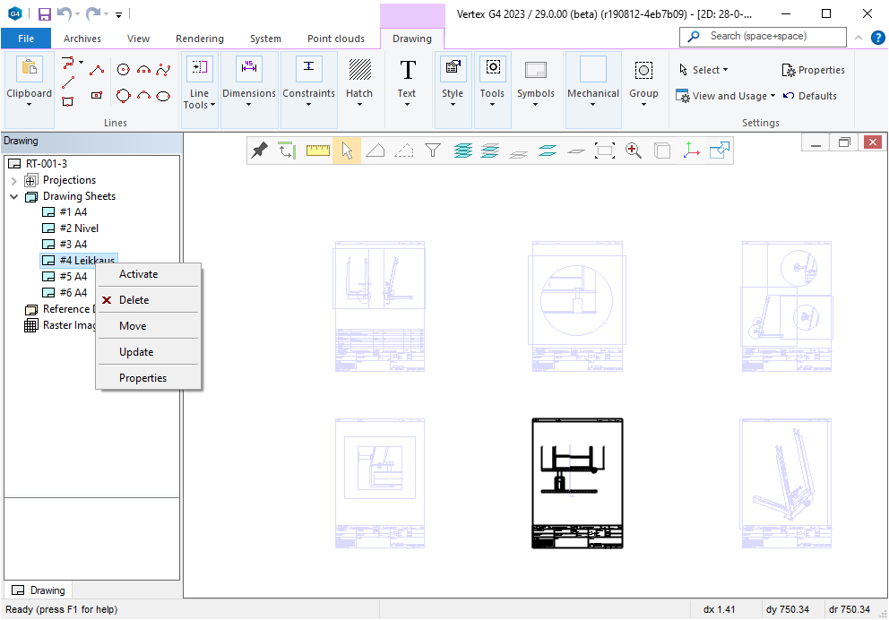Click the funnel filter icon
This screenshot has width=889, height=620.
[433, 151]
